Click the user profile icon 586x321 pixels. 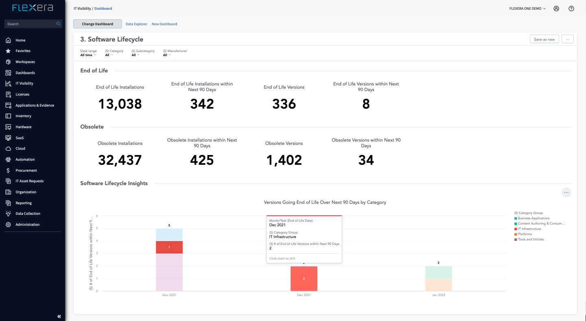coord(556,9)
